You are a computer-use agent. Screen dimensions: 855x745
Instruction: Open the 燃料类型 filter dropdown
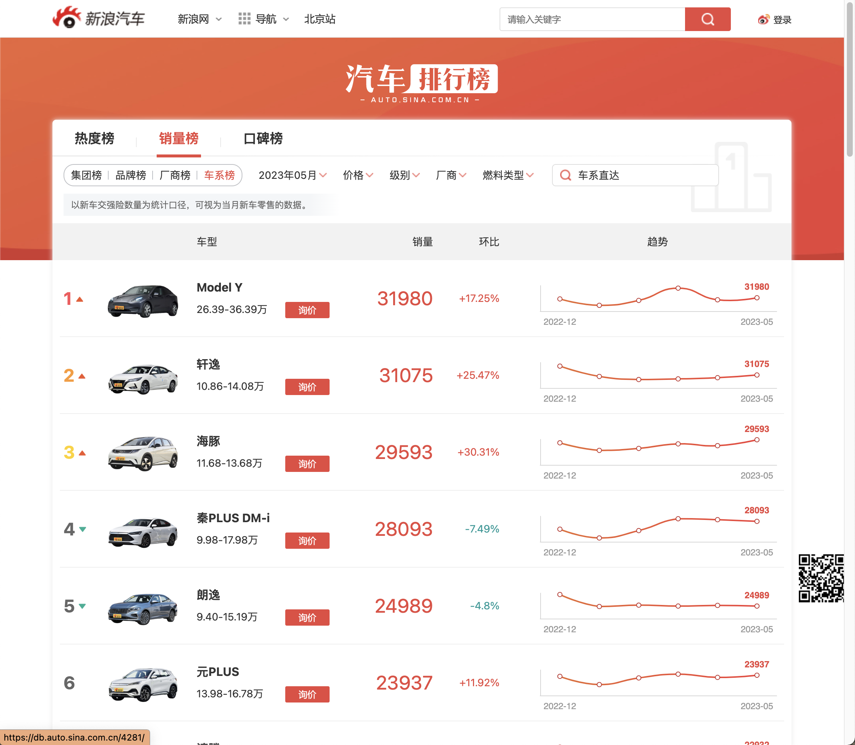[x=508, y=175]
